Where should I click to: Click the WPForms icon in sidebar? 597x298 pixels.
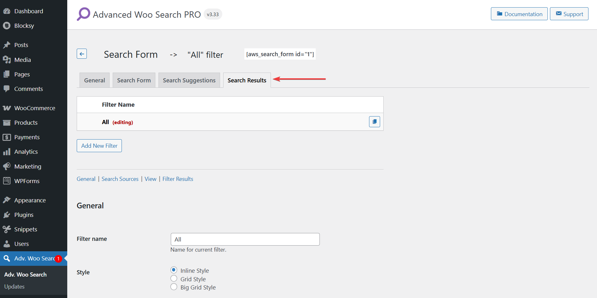(x=7, y=181)
